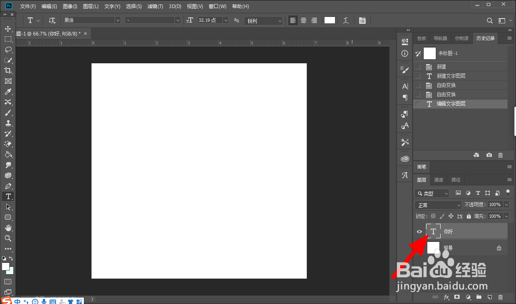The height and width of the screenshot is (304, 516).
Task: Create a new layer group folder
Action: [x=479, y=297]
